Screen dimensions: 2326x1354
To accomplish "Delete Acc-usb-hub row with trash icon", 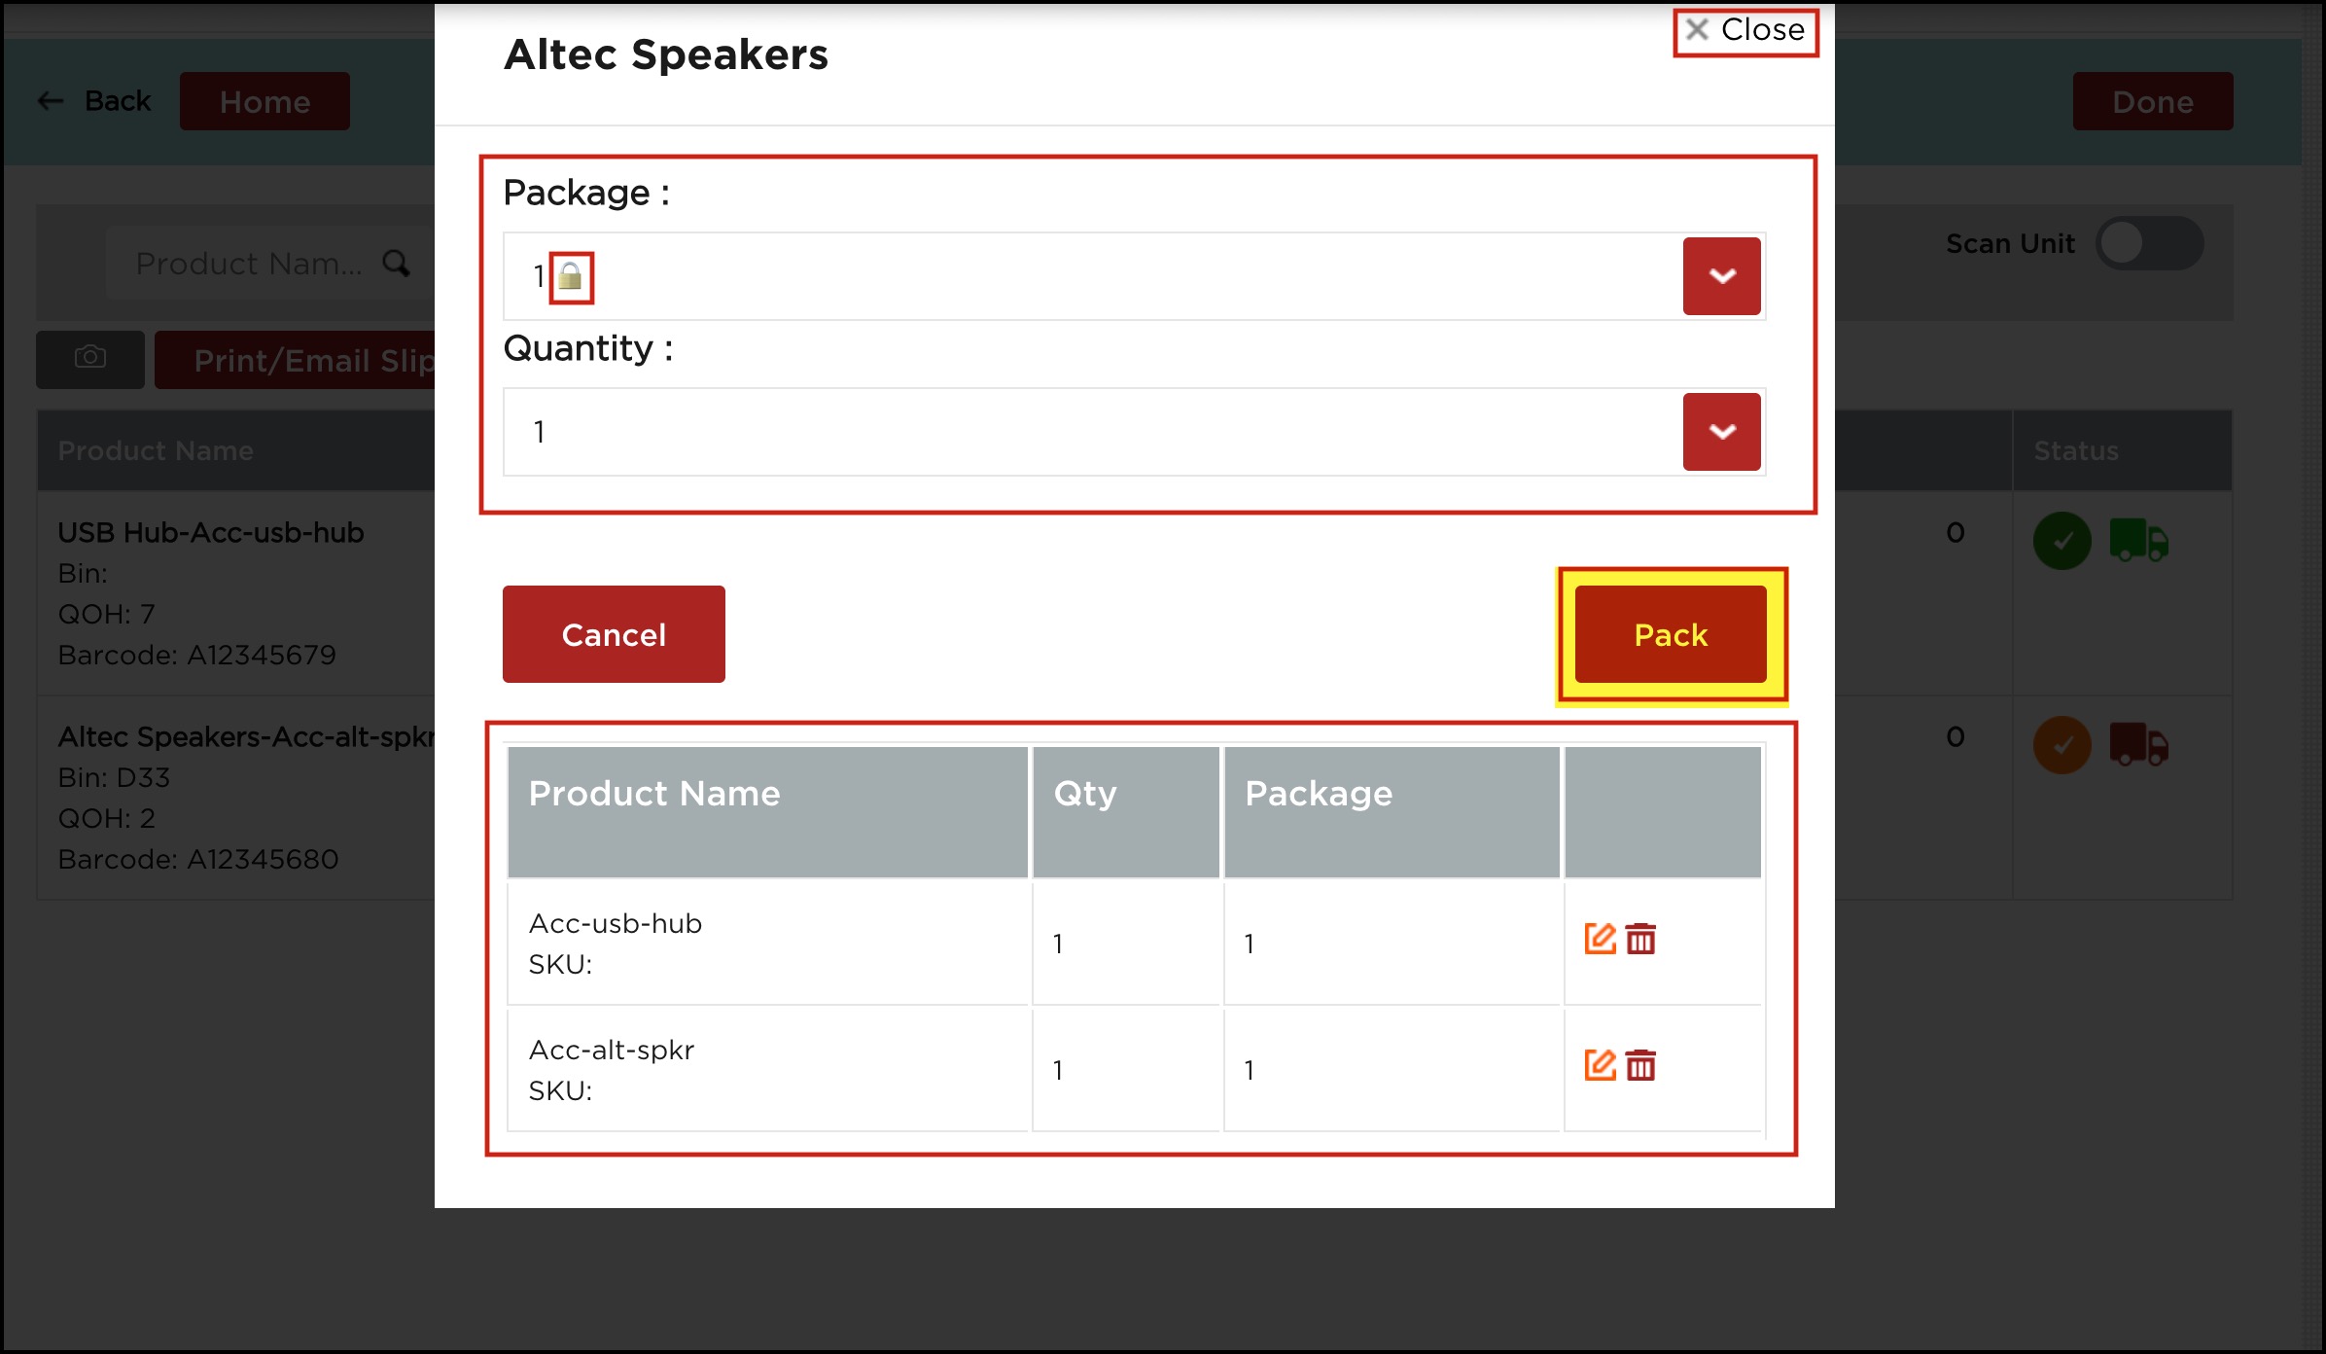I will click(1640, 939).
